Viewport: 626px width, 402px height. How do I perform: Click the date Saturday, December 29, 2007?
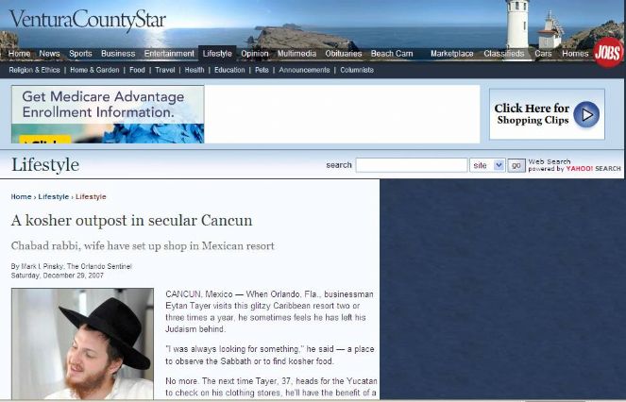click(x=58, y=276)
